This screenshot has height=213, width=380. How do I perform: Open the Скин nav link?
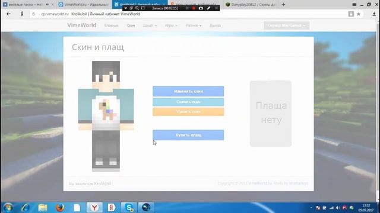click(131, 25)
